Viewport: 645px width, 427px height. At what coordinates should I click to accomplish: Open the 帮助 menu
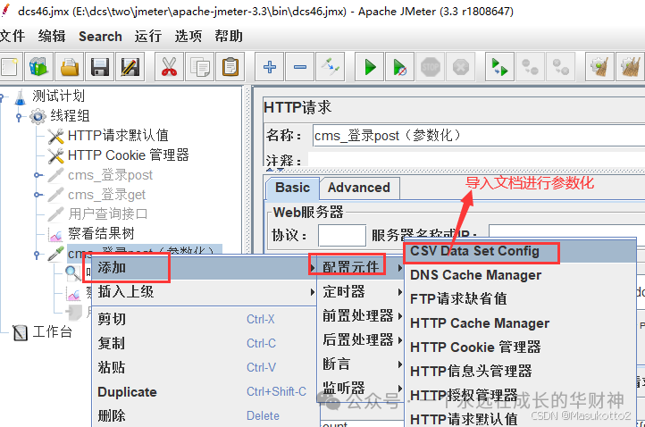pos(229,37)
